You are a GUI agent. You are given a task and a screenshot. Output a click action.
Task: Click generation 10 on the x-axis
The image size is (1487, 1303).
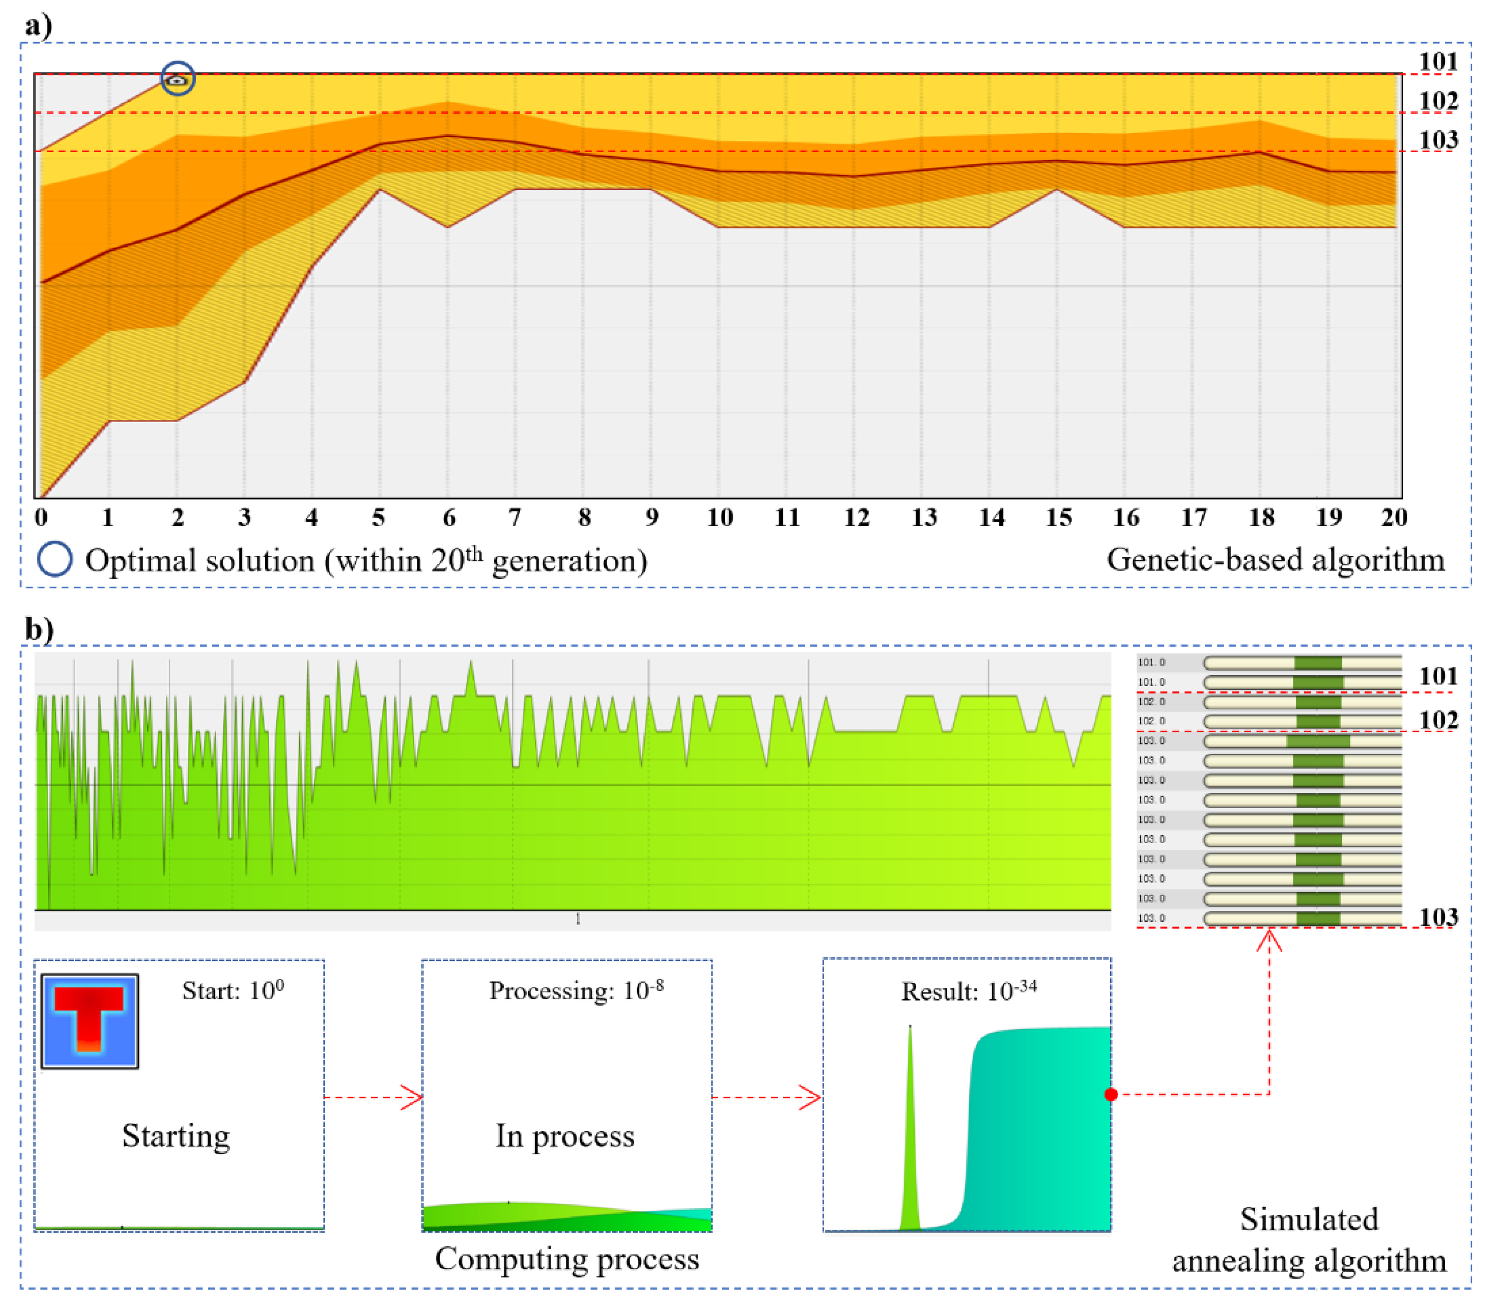[x=719, y=517]
